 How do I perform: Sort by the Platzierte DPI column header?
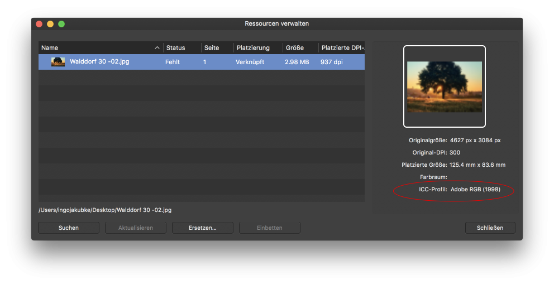342,47
